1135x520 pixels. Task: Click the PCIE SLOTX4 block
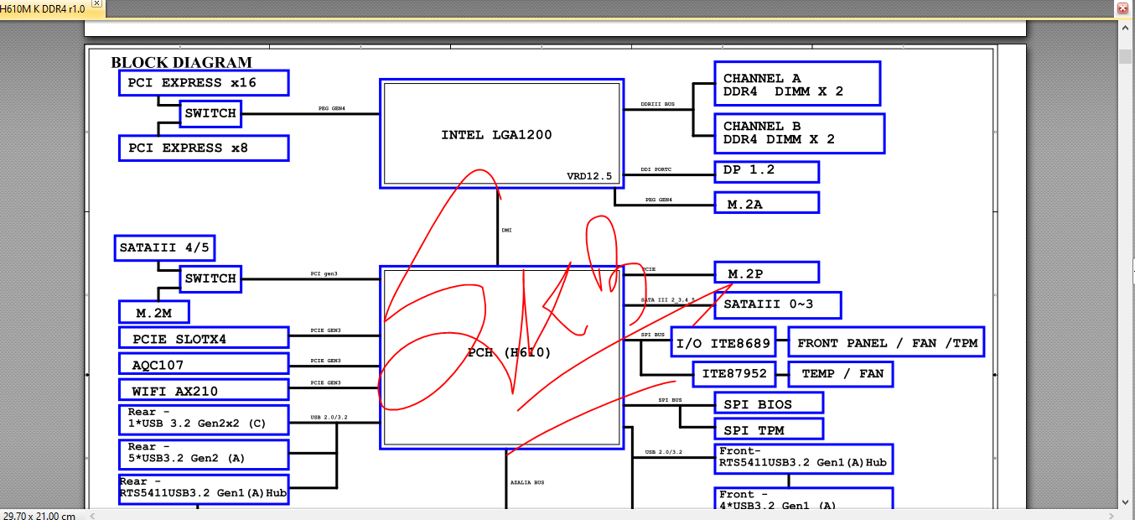pyautogui.click(x=204, y=338)
